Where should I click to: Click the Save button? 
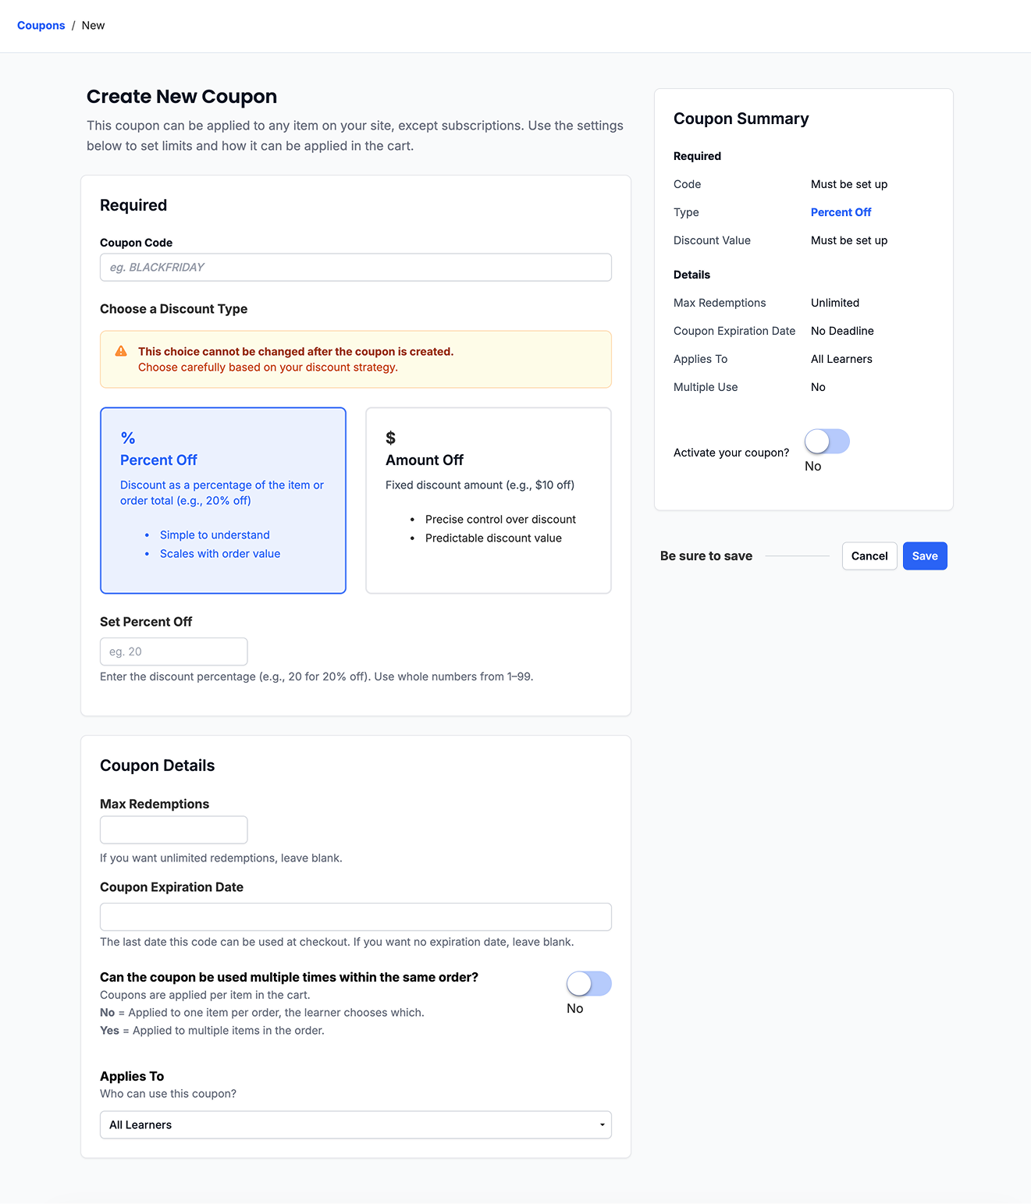(x=925, y=556)
